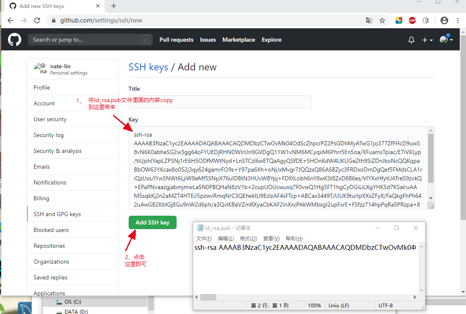
Task: Click the GitHub Octocat logo
Action: pos(14,40)
